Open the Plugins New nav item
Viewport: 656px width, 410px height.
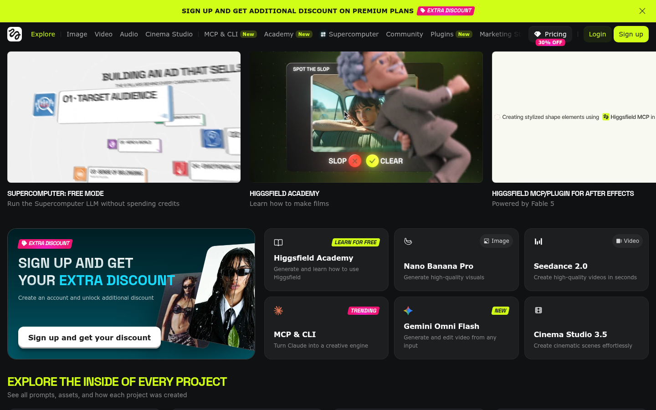451,34
